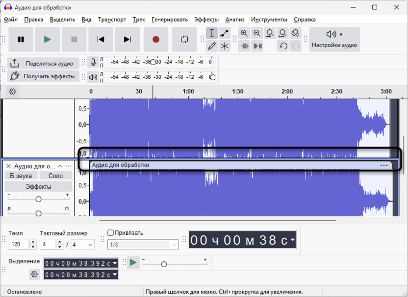Image resolution: width=408 pixels, height=297 pixels.
Task: Mute track with Б.звука button
Action: tap(21, 176)
